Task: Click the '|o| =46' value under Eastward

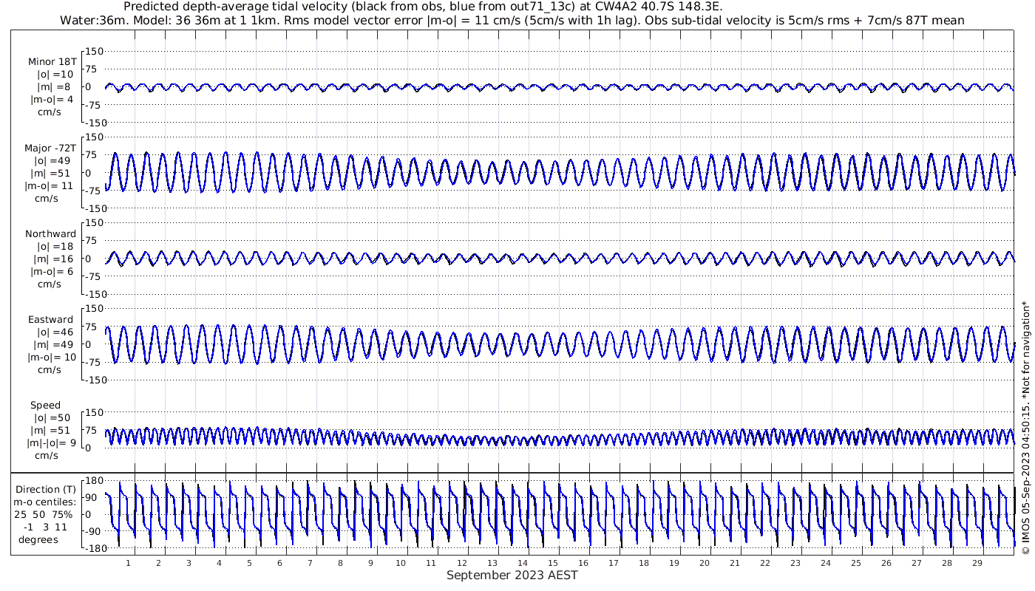Action: click(55, 332)
